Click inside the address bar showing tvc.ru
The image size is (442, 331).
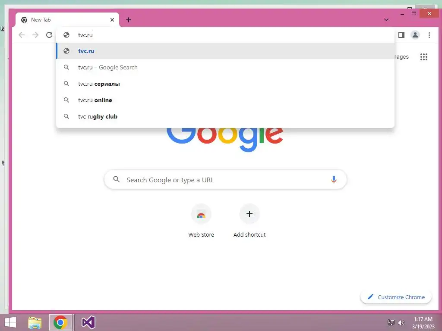(225, 35)
